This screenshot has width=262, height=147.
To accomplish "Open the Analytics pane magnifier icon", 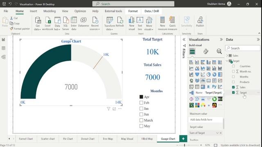I will point(219,51).
